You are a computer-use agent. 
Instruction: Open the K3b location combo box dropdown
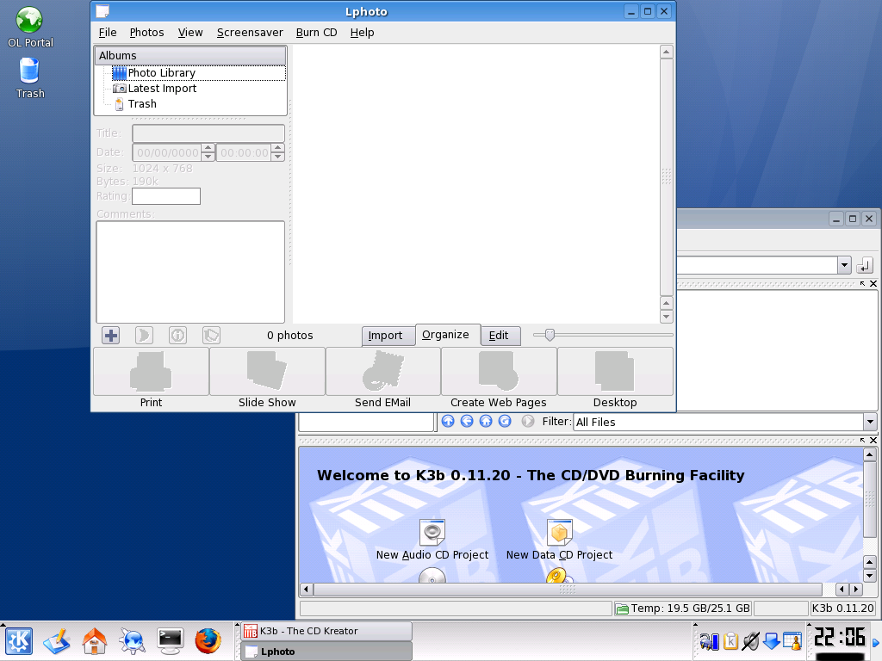pyautogui.click(x=844, y=265)
